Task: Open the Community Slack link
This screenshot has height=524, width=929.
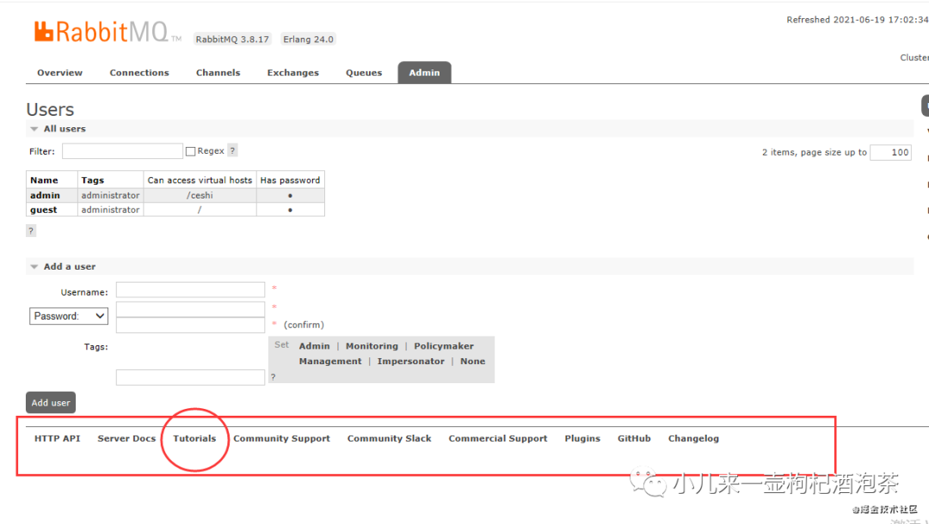Action: coord(390,438)
